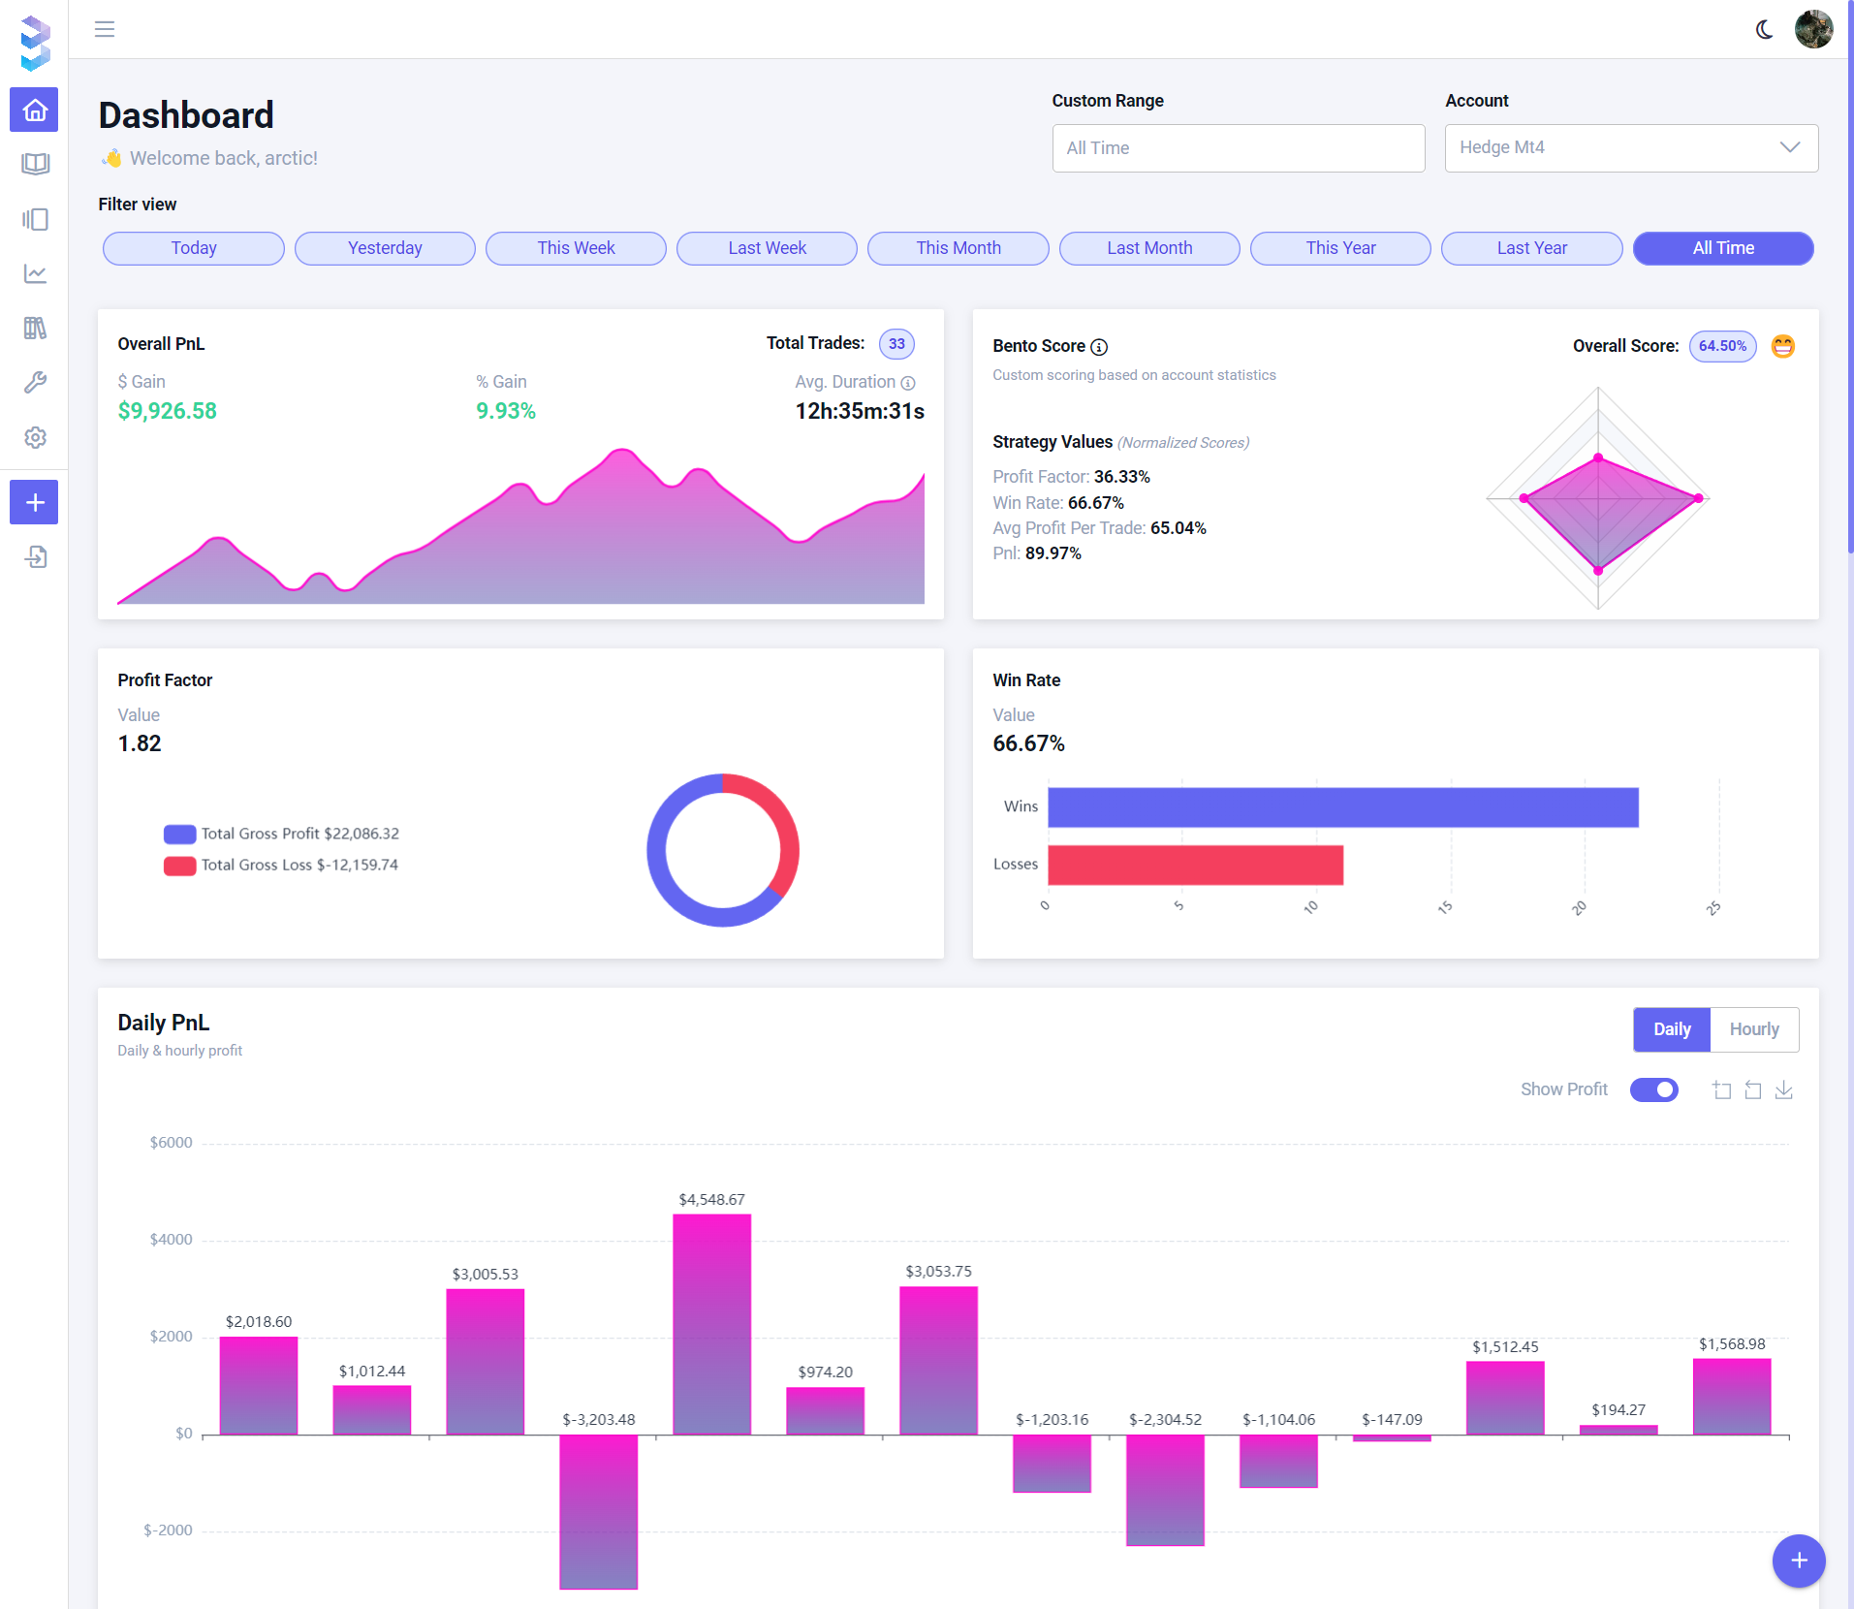Open the line chart analytics sidebar icon
1854x1609 pixels.
35,274
